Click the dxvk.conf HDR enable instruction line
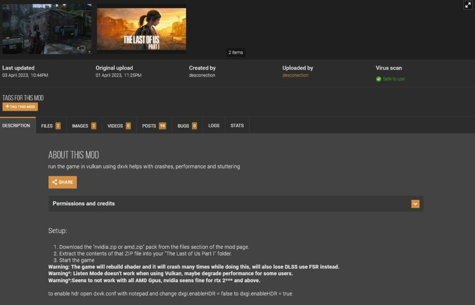Image resolution: width=475 pixels, height=305 pixels. tap(170, 293)
